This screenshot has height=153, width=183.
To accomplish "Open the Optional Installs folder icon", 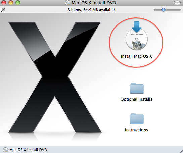I will [137, 88].
